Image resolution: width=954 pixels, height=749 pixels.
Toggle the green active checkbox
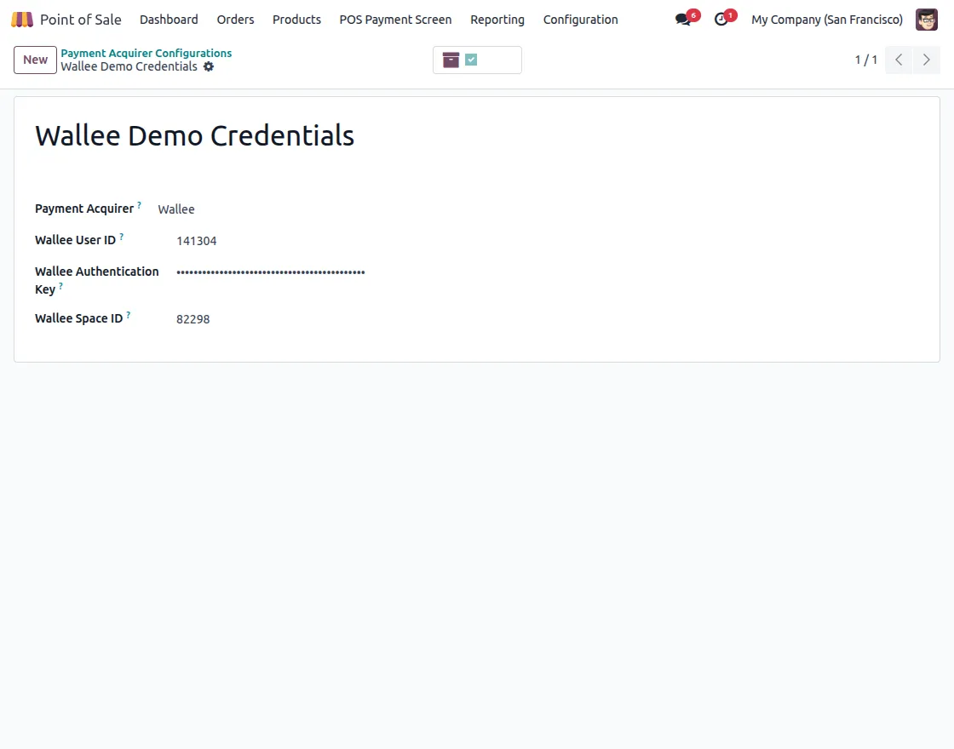(x=471, y=60)
